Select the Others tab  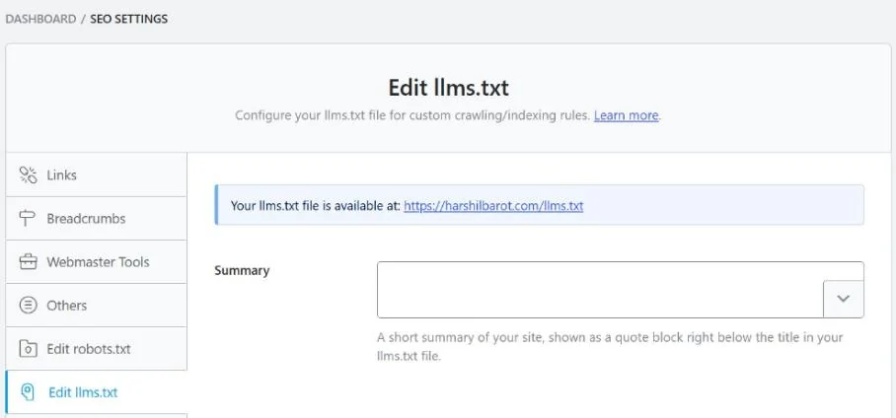point(96,306)
